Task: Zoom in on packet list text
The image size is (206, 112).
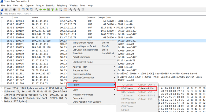Action: tap(71, 9)
